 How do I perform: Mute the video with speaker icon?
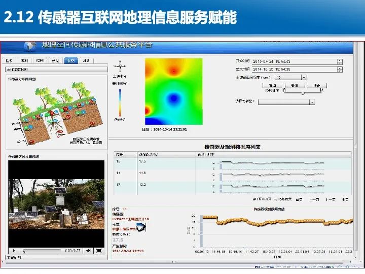88,251
